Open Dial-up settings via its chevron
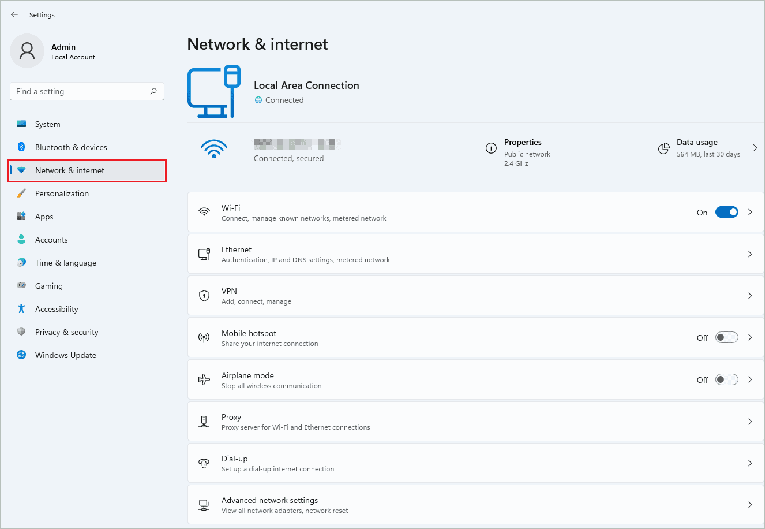765x529 pixels. (750, 463)
